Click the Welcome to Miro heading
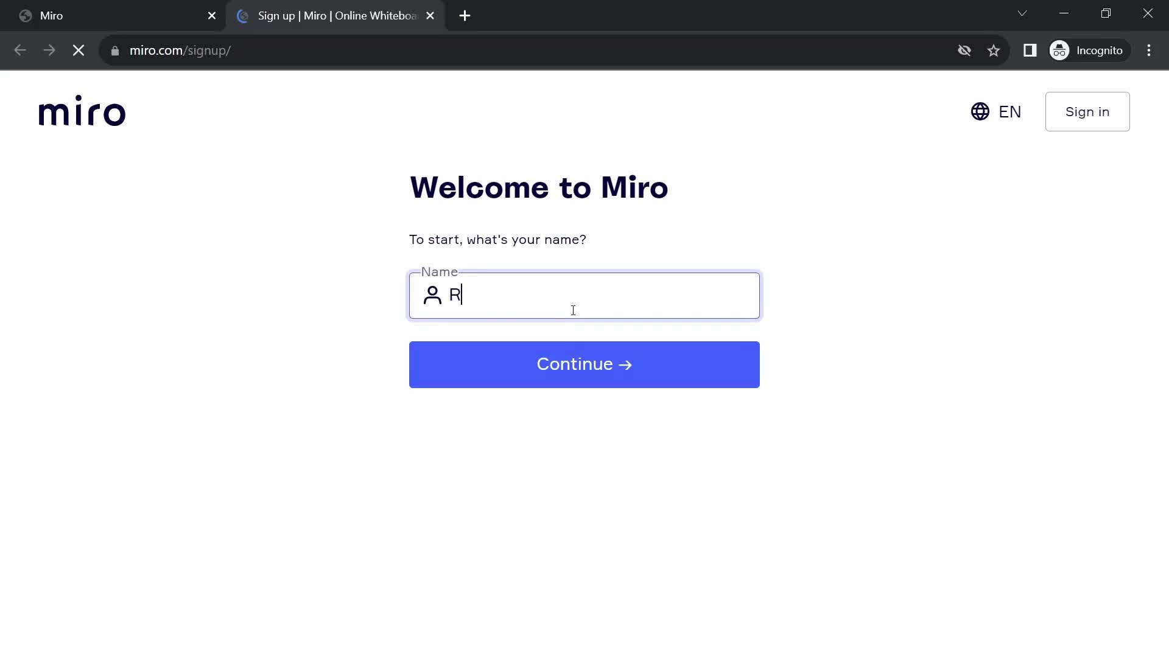This screenshot has height=657, width=1169. 539,187
